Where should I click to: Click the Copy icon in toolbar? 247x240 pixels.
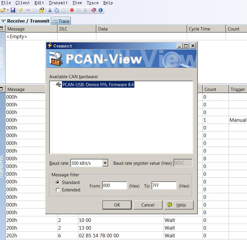(x=57, y=10)
